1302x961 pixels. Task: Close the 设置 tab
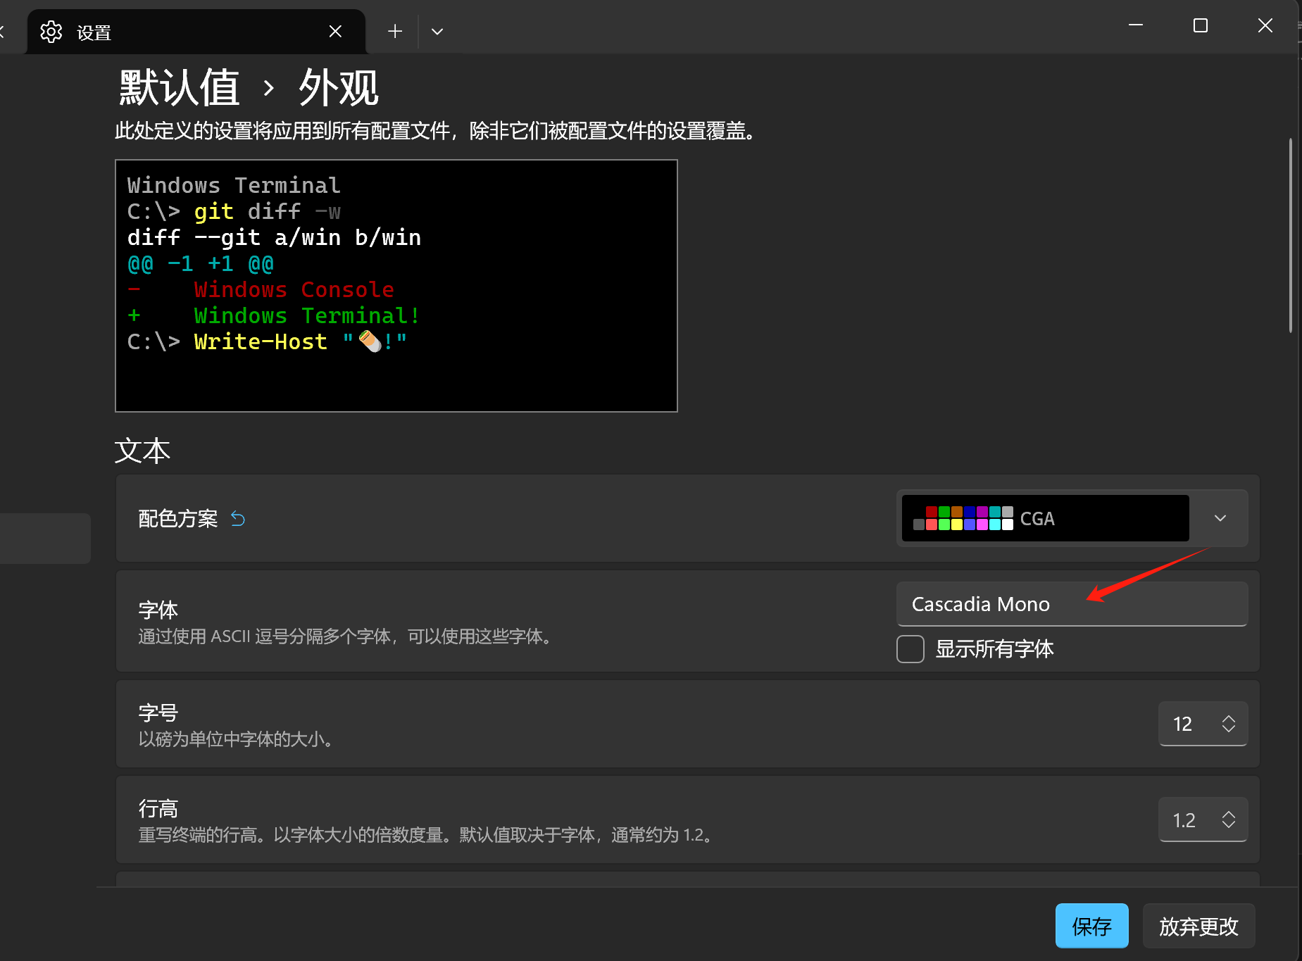click(x=335, y=32)
